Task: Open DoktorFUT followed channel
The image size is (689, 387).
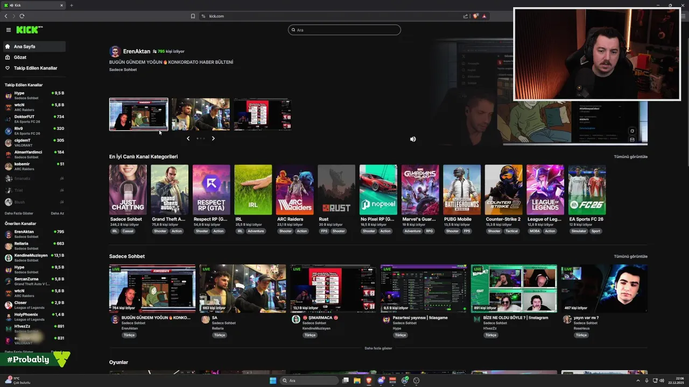Action: click(x=34, y=119)
